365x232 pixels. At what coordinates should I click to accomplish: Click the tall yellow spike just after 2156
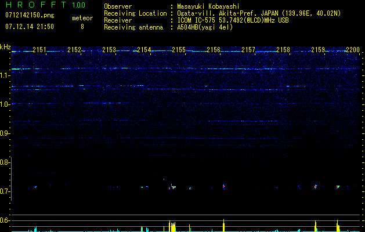click(224, 225)
